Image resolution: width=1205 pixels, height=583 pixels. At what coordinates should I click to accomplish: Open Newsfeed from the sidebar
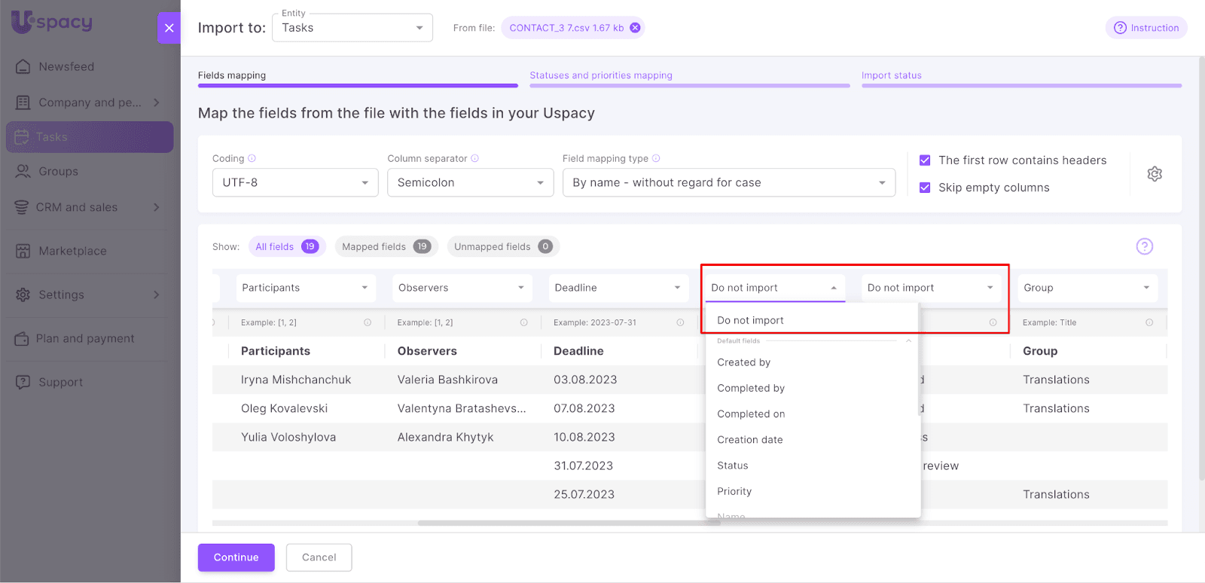pyautogui.click(x=66, y=66)
